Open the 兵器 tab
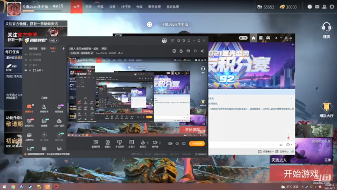Screen dimensions: 337x190 tap(112, 7)
